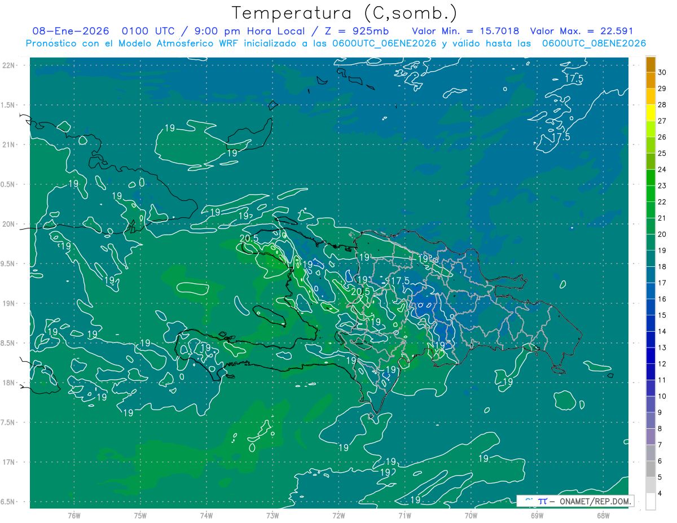The image size is (677, 523).
Task: Click the 'ONAMET/REP.DOM.' credit label
Action: pos(596,501)
